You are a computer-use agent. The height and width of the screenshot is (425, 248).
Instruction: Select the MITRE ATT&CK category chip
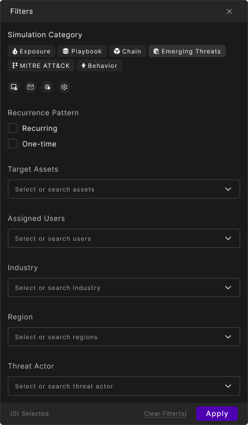click(x=41, y=65)
